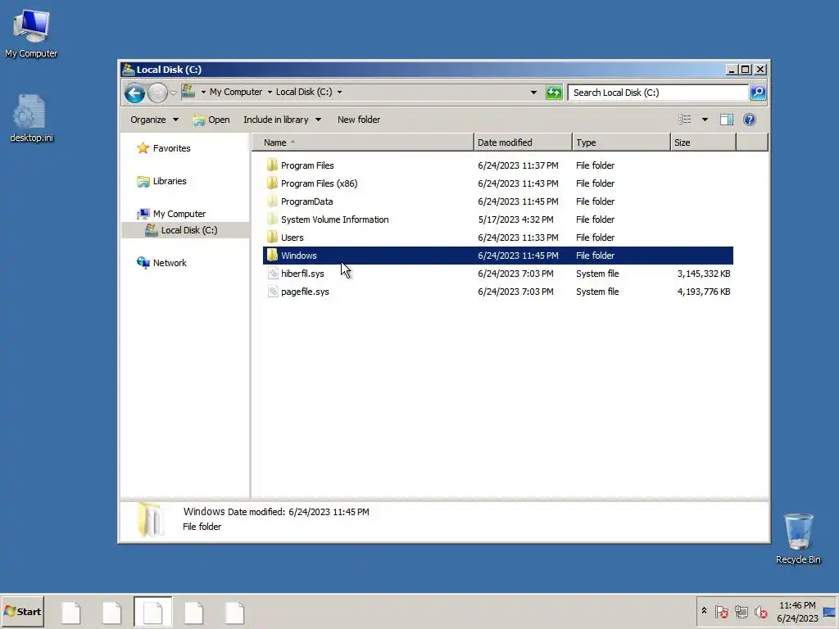Click the 'hiberfil.sys' file name
The height and width of the screenshot is (629, 839).
click(302, 274)
